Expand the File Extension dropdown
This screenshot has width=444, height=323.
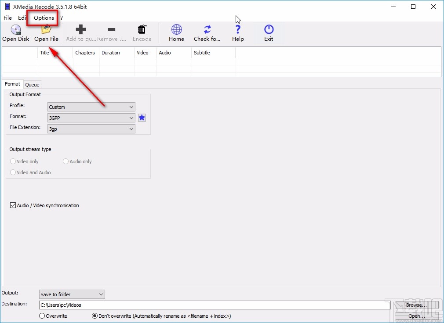[91, 129]
